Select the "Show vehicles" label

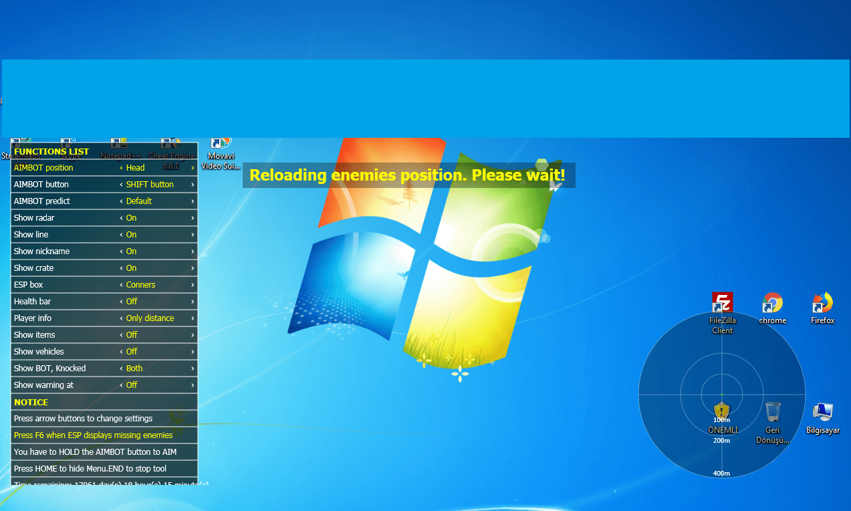(39, 352)
